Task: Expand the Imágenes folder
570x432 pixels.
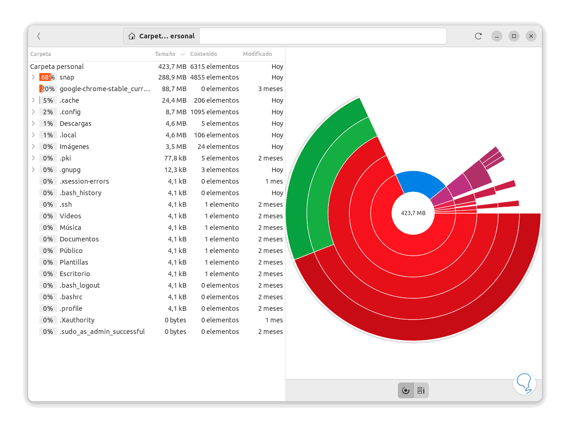Action: point(33,147)
